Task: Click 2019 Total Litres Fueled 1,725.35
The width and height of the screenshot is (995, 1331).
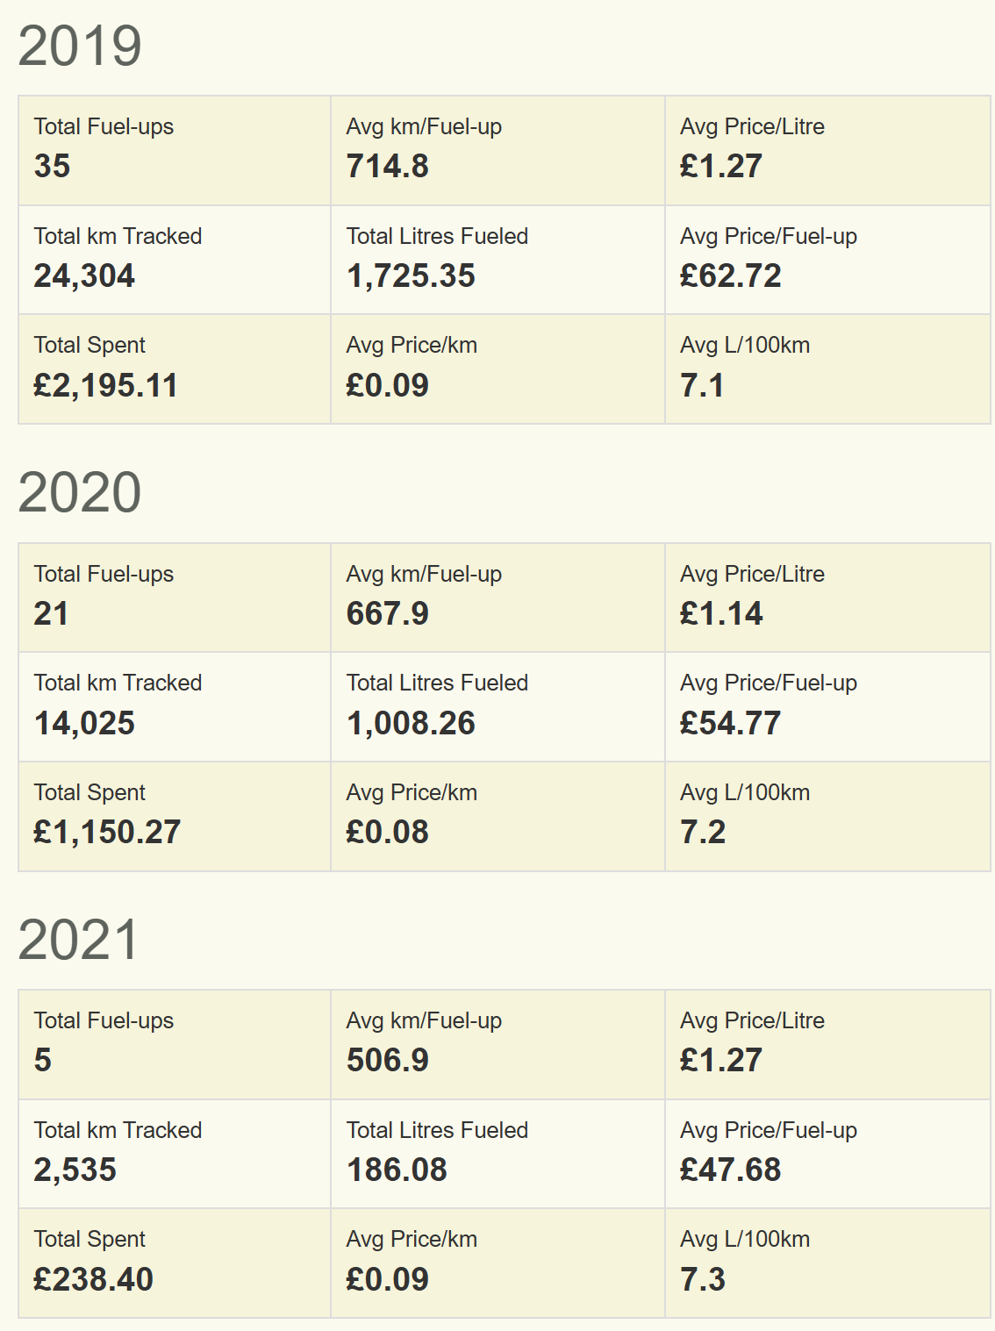Action: [x=411, y=276]
